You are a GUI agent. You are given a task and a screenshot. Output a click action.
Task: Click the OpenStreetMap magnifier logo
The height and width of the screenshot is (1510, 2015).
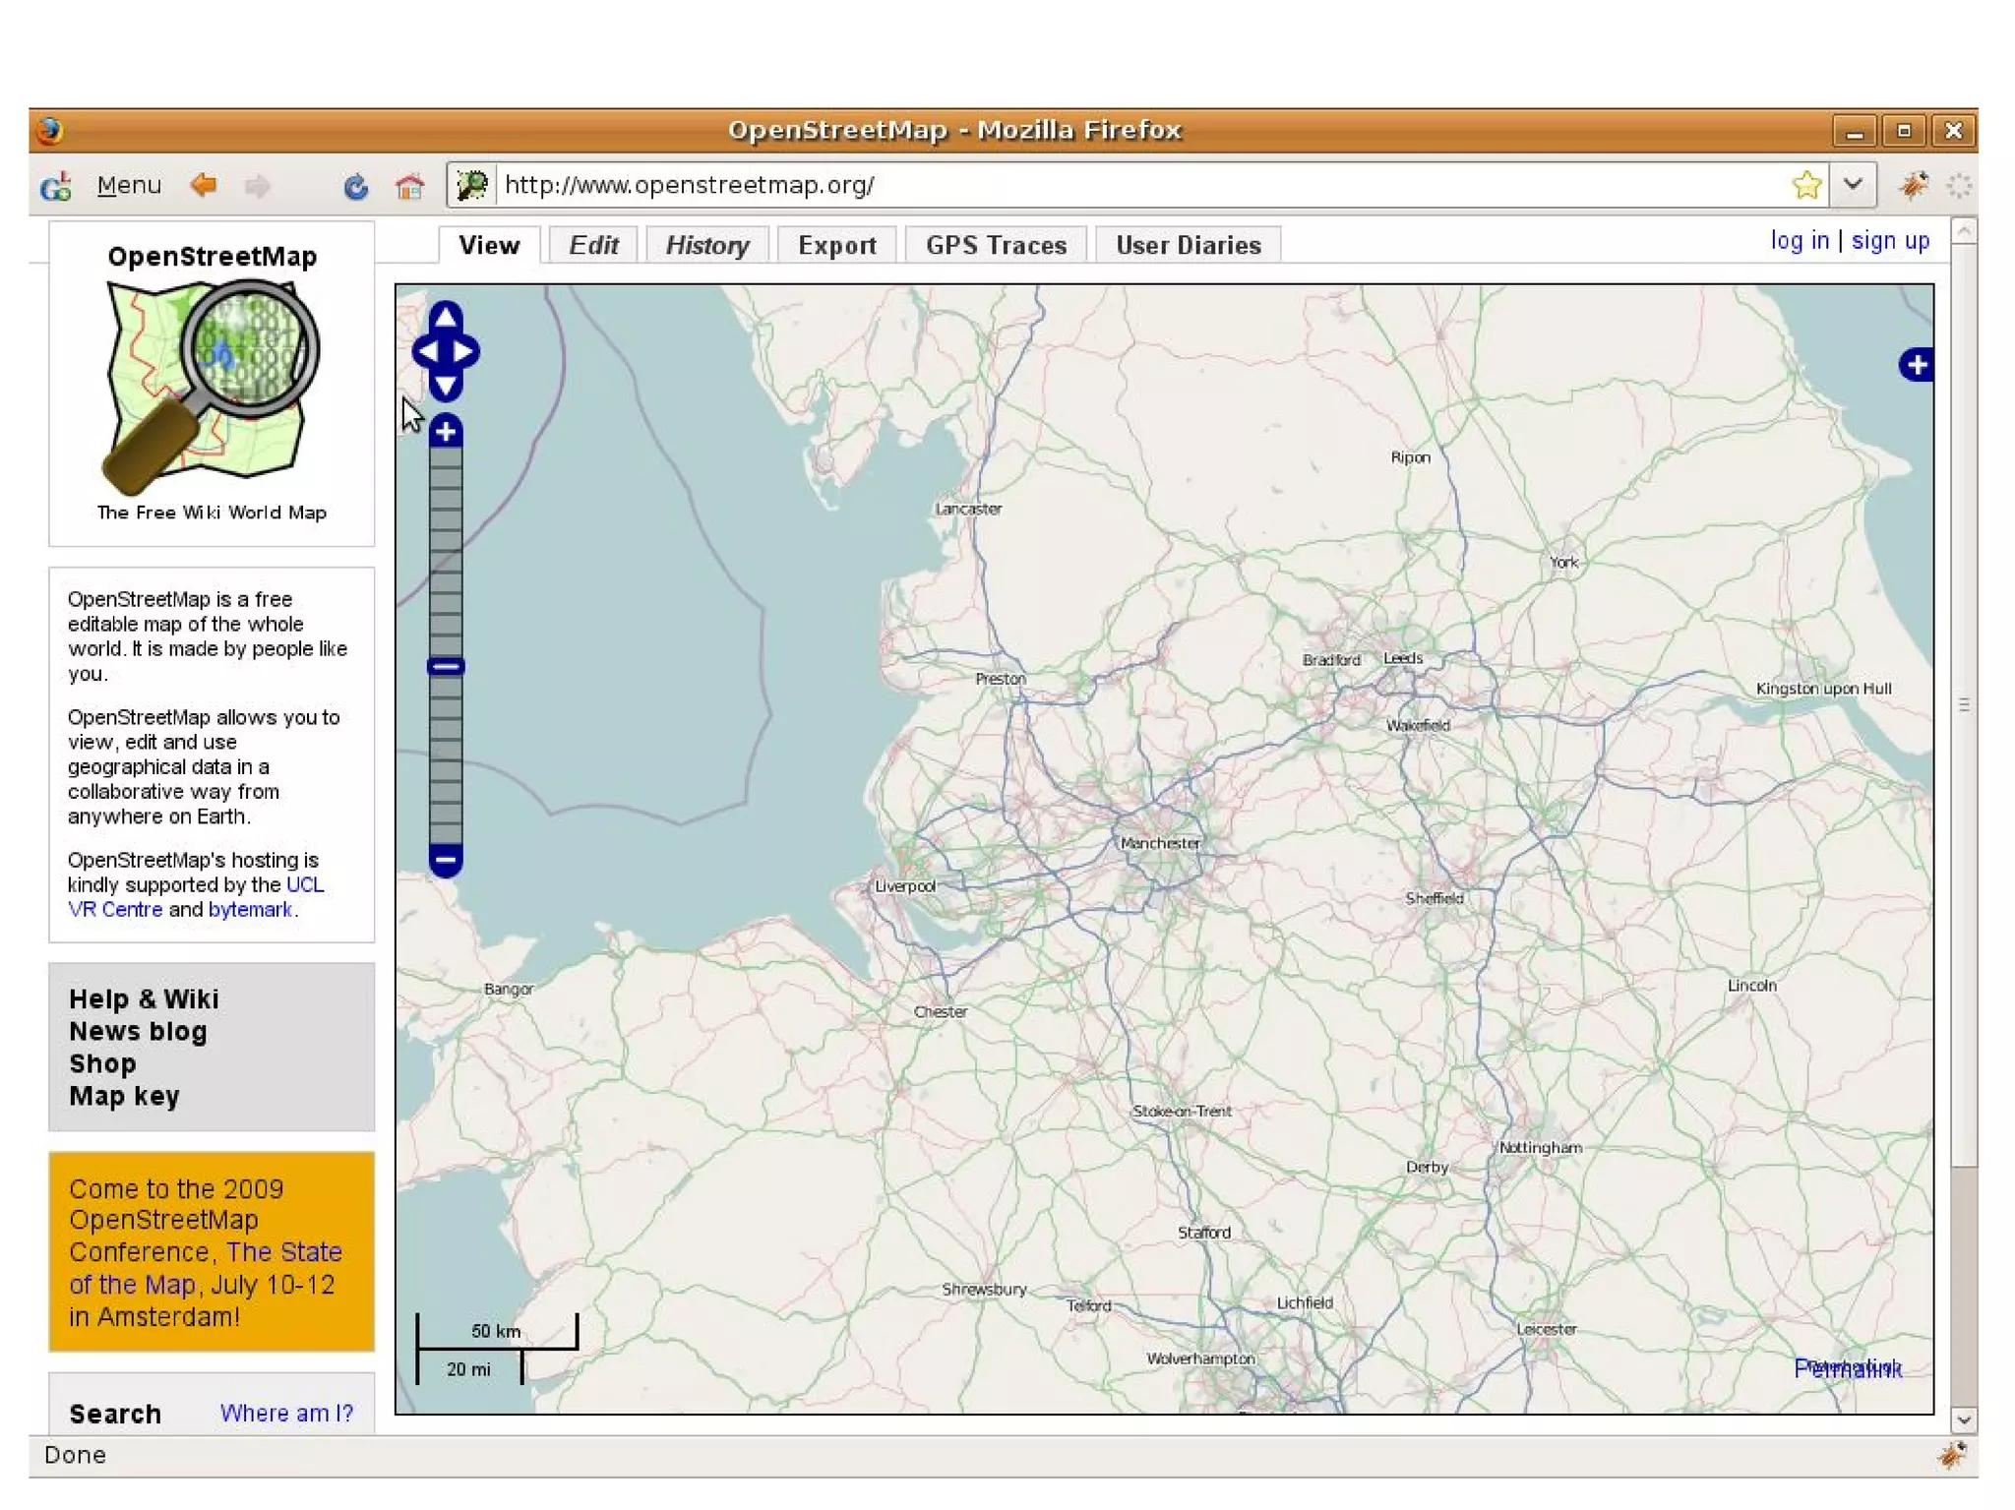tap(212, 386)
